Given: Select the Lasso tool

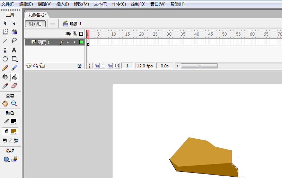Looking at the screenshot, I should point(14,41).
